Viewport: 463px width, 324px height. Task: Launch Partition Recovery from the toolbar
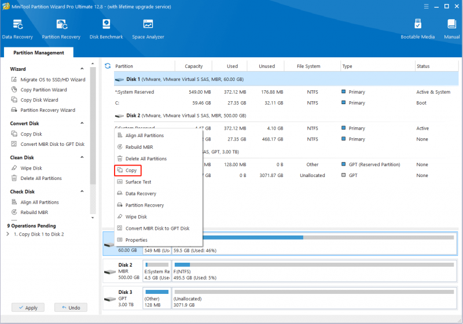[x=61, y=29]
